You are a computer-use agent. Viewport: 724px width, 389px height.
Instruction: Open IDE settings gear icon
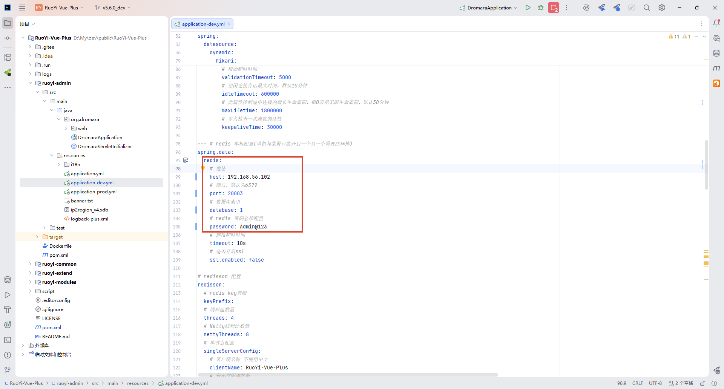coord(662,8)
